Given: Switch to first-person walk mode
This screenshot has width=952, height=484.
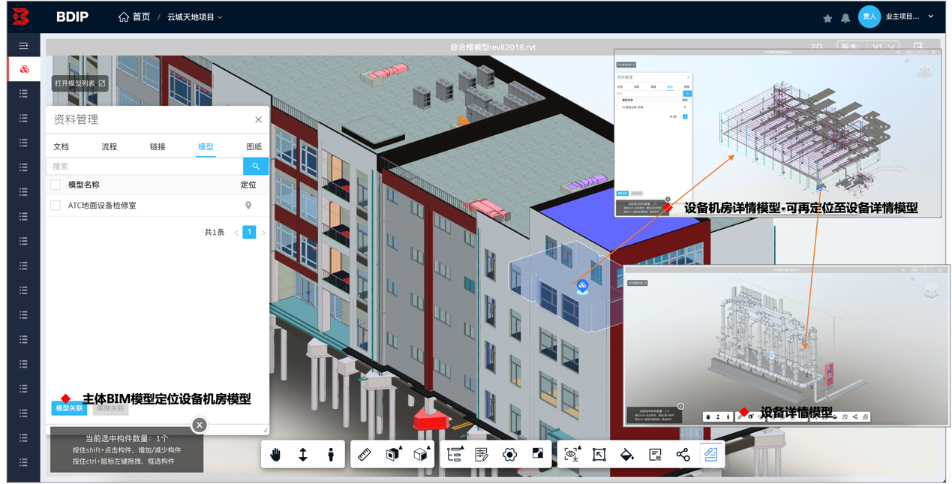Looking at the screenshot, I should coord(331,454).
